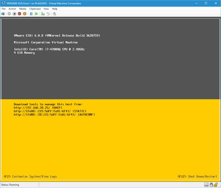Click the F2 Customize System/View Logs text
The width and height of the screenshot is (221, 188).
point(30,177)
